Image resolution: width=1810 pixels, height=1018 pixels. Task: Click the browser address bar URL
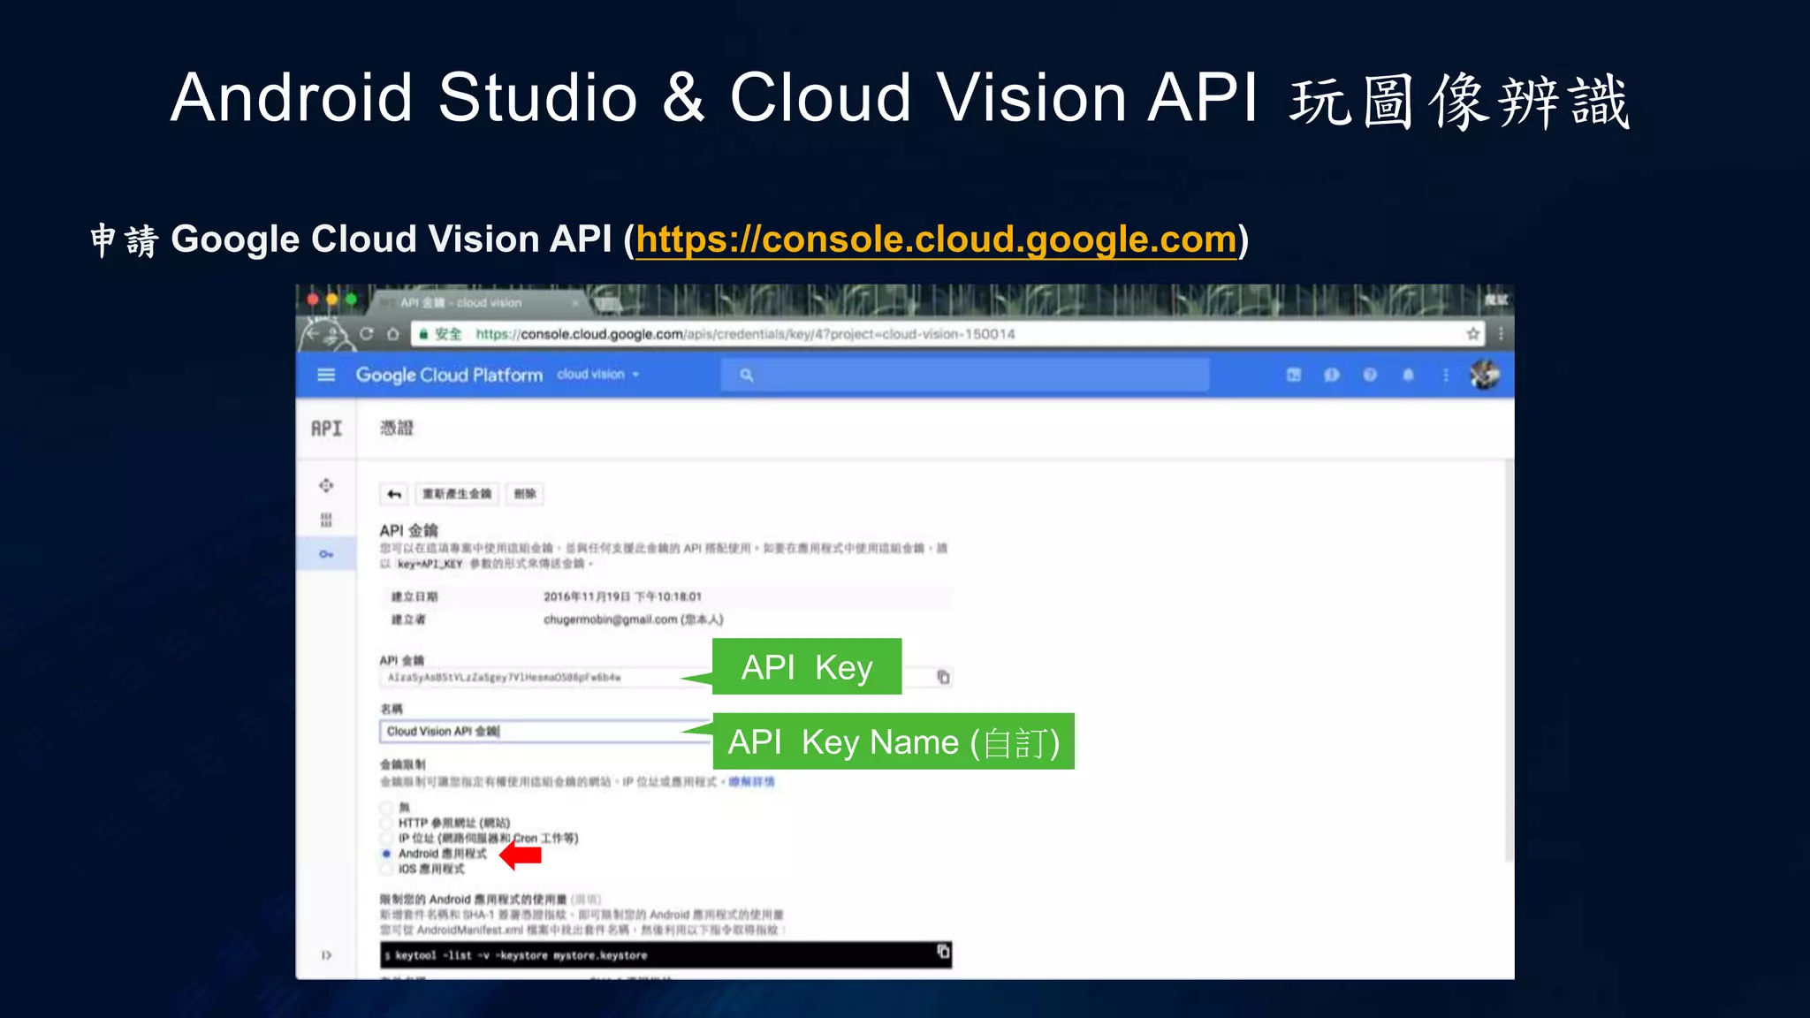pos(745,334)
